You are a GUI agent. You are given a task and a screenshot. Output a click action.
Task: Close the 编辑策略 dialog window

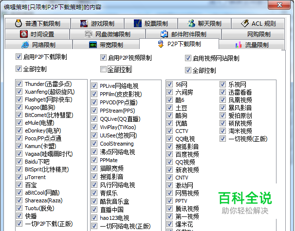[x=279, y=5]
